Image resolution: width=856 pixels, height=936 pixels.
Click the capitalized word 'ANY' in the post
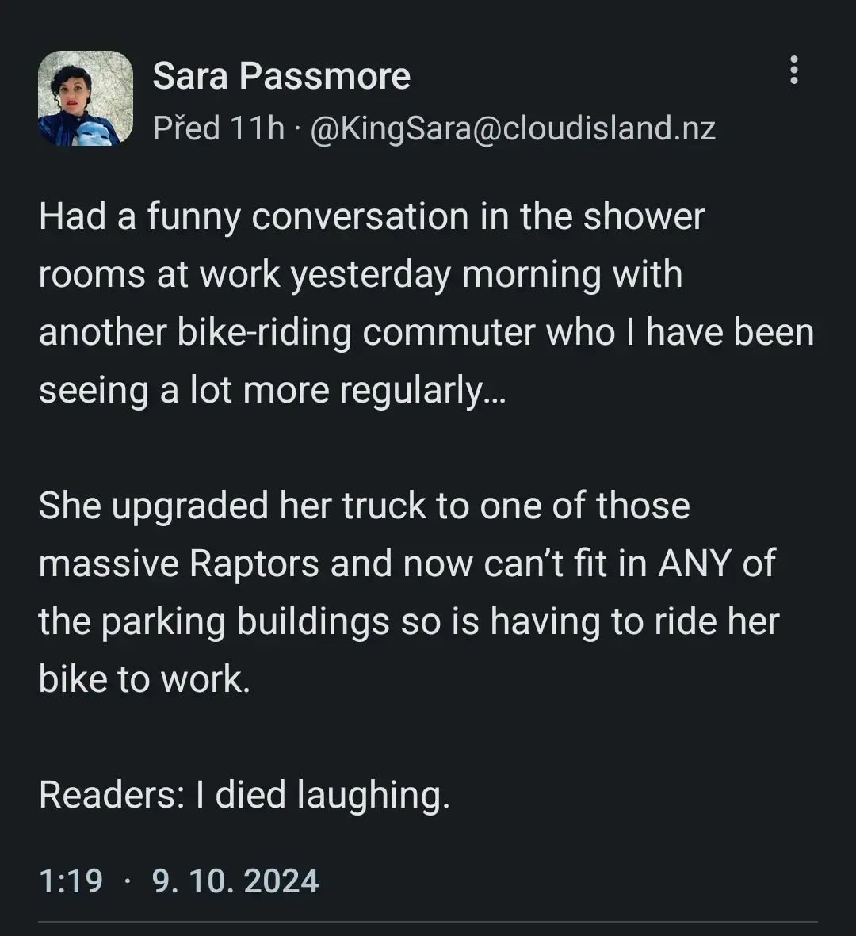(x=696, y=564)
